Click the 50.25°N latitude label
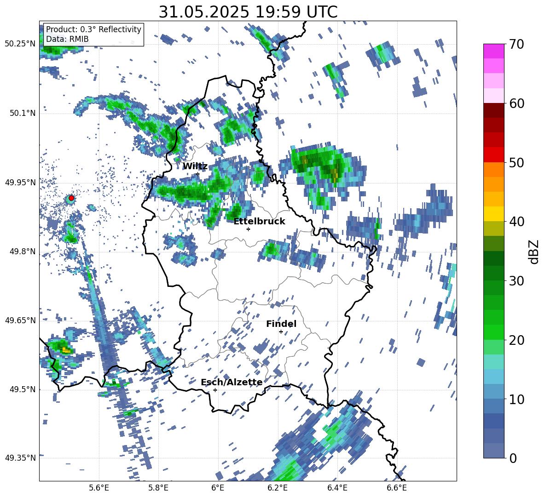545x497 pixels. (20, 44)
